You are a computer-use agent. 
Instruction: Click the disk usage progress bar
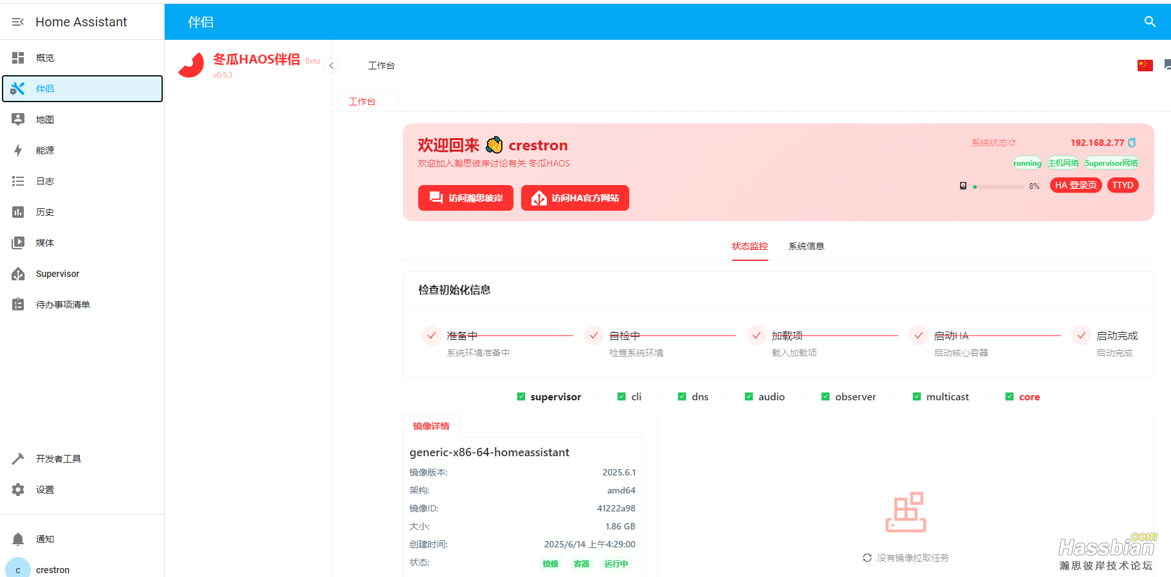pos(998,187)
